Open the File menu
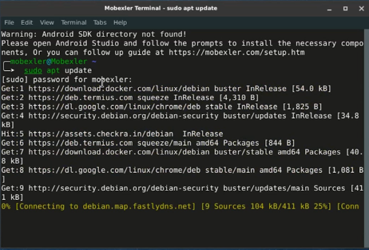The width and height of the screenshot is (369, 250). click(9, 22)
